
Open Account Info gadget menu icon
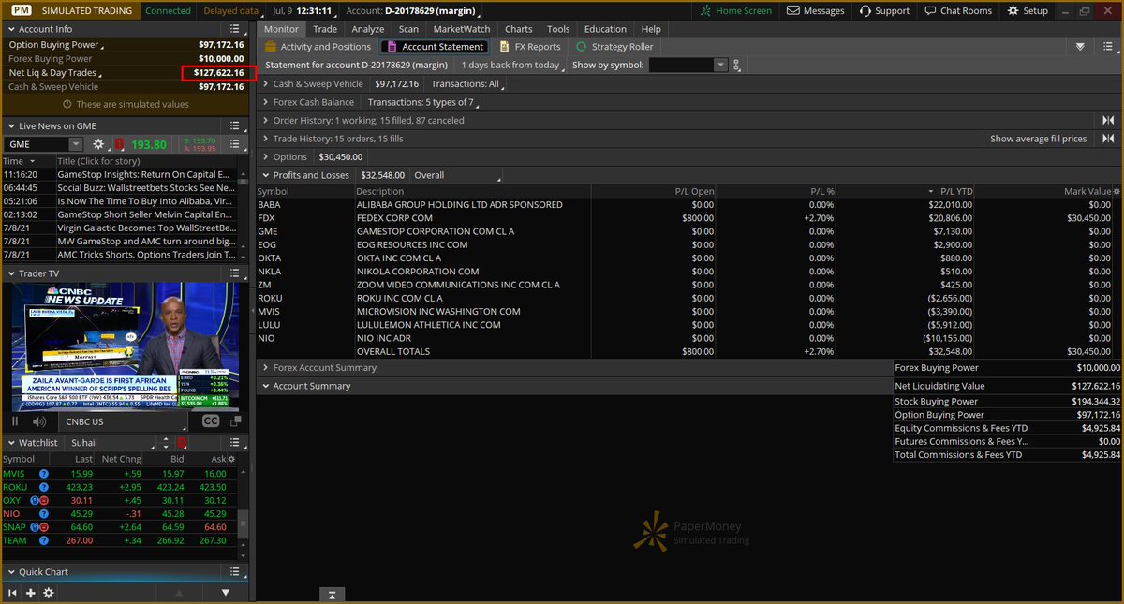pyautogui.click(x=236, y=29)
